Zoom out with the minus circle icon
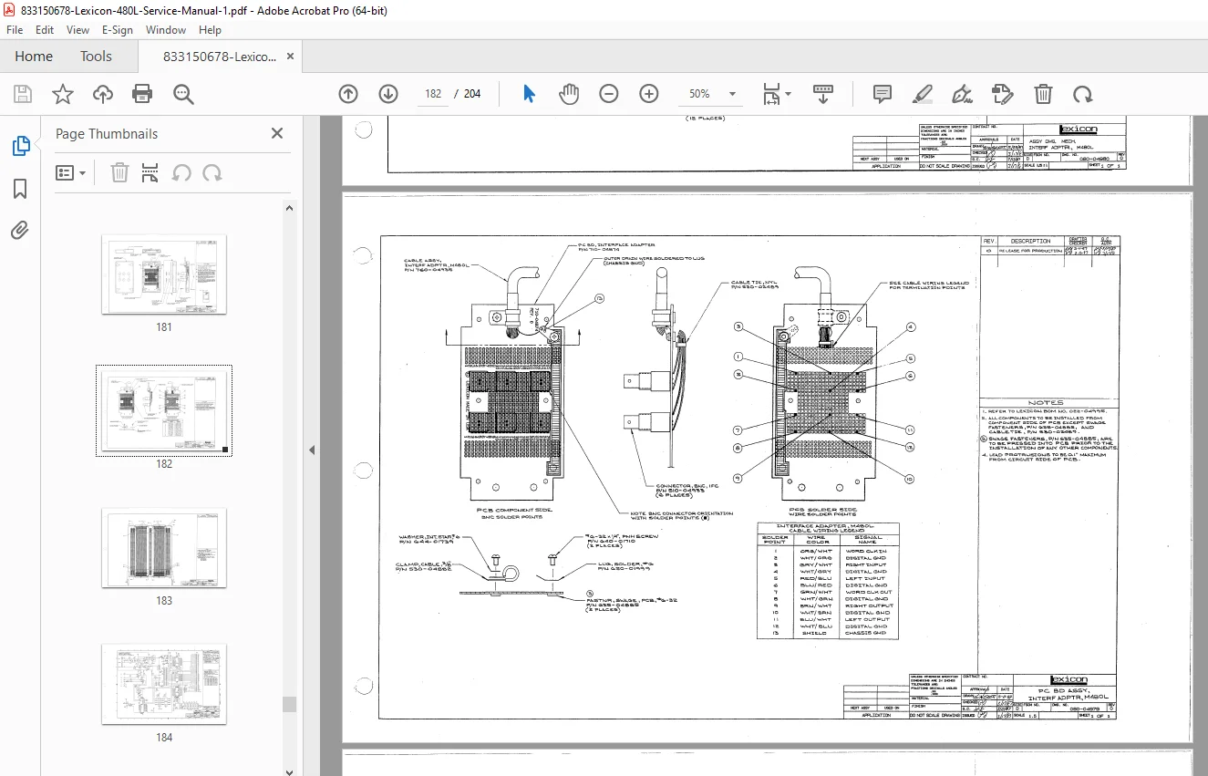Screen dimensions: 1208x776 point(609,94)
